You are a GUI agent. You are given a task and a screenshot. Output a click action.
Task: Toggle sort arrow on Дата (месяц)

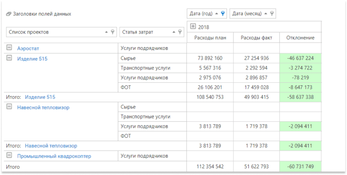[265, 14]
